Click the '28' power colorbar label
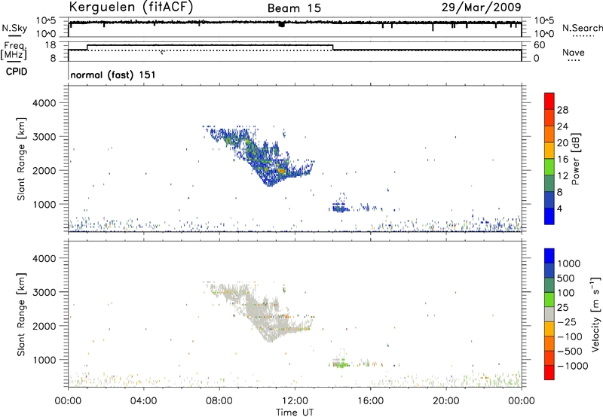 (x=562, y=110)
